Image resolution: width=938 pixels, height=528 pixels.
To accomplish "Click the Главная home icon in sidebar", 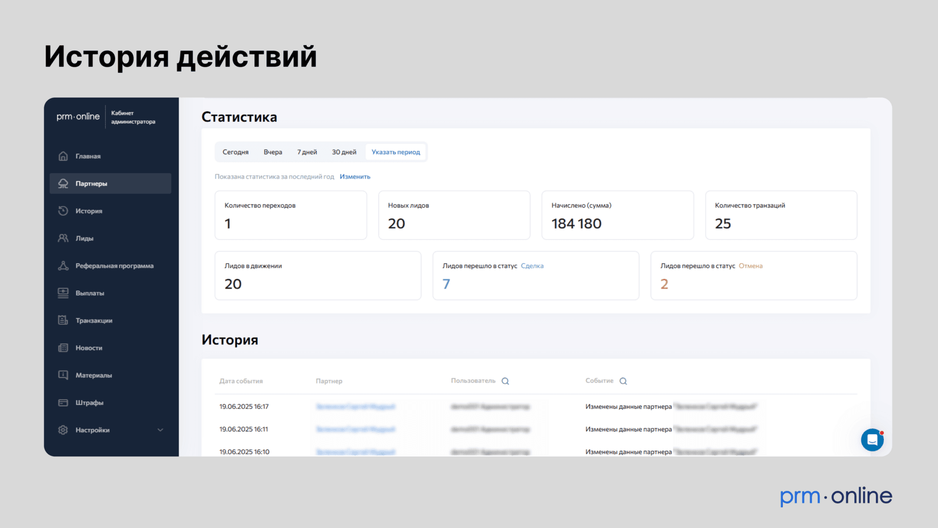I will coord(63,156).
